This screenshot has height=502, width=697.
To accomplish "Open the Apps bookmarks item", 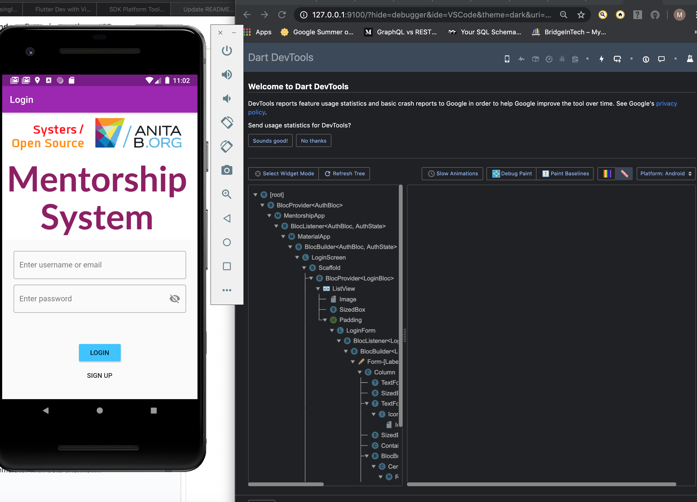I will [258, 32].
